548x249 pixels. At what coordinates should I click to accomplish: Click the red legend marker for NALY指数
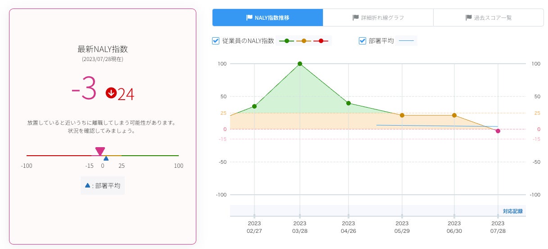click(321, 41)
